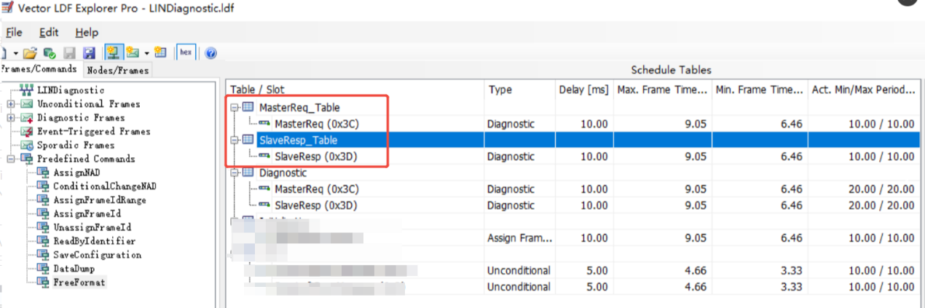This screenshot has height=308, width=925.
Task: Click the database check icon in toolbar
Action: [50, 53]
